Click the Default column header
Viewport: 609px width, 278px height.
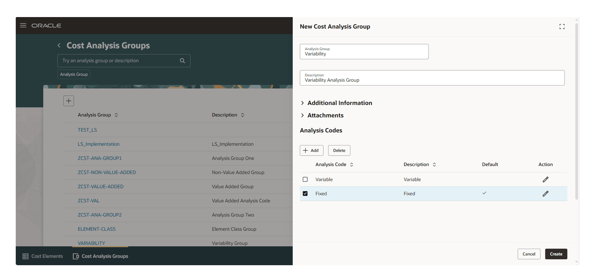(490, 164)
